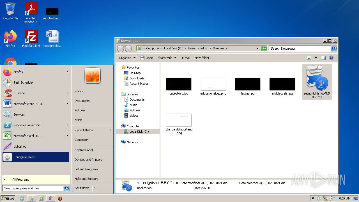Click the Opera taskbar icon
This screenshot has width=359, height=202.
[x=60, y=198]
